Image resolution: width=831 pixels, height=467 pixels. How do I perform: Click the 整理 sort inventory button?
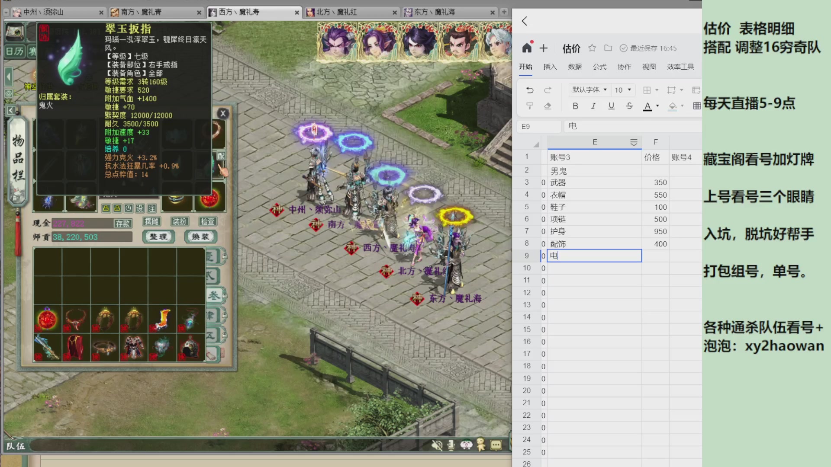pos(158,237)
